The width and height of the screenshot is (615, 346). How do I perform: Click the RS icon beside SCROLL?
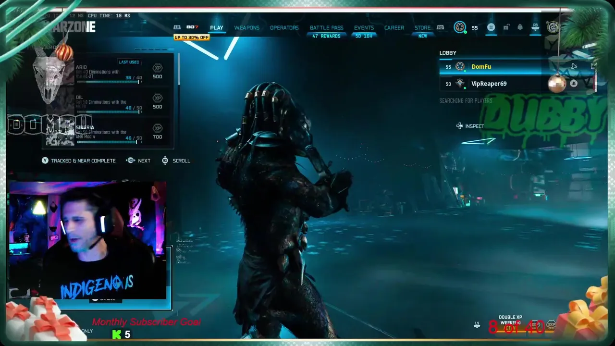tap(165, 161)
